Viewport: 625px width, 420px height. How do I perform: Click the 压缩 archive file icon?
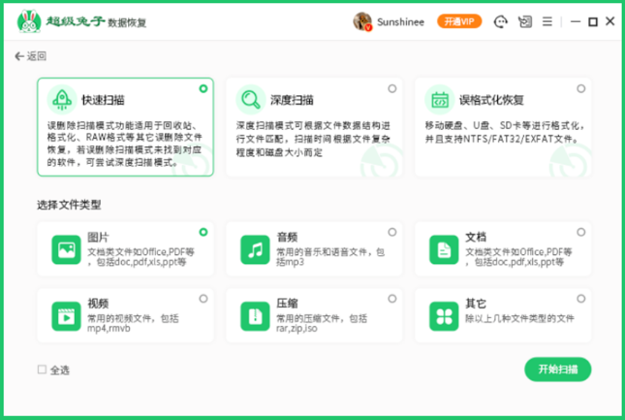(x=255, y=316)
